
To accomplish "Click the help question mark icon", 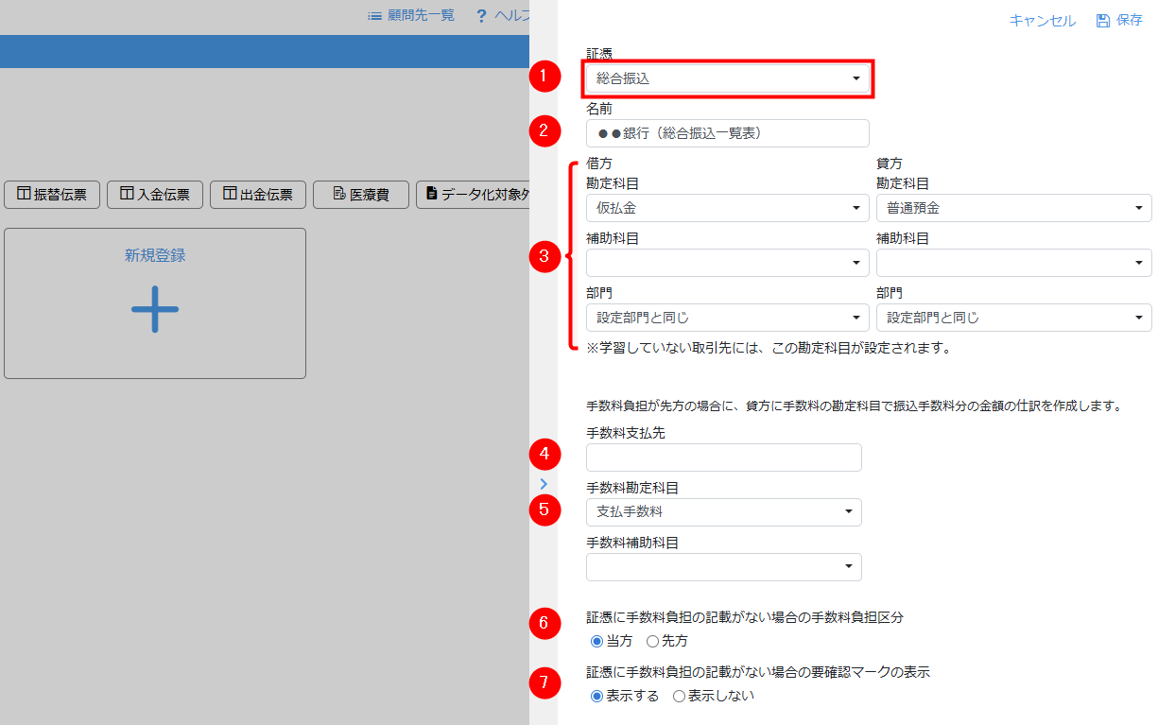I will click(x=481, y=15).
